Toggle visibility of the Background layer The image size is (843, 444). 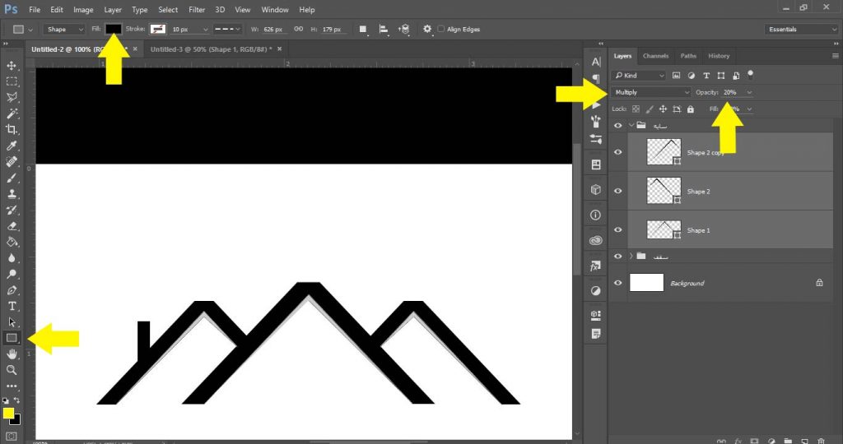pyautogui.click(x=617, y=283)
